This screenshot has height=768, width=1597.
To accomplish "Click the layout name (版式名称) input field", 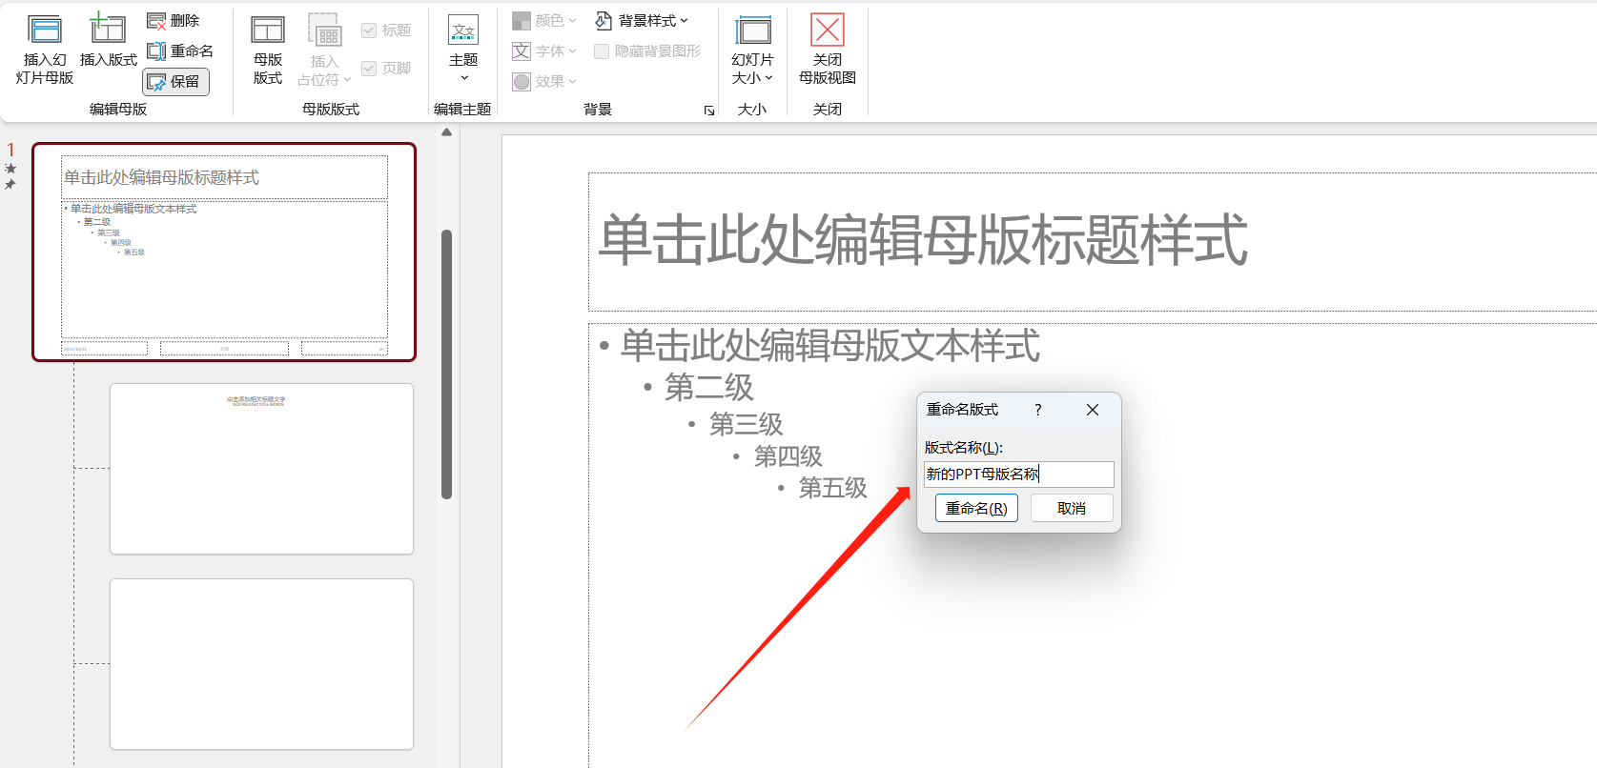I will [x=1018, y=475].
